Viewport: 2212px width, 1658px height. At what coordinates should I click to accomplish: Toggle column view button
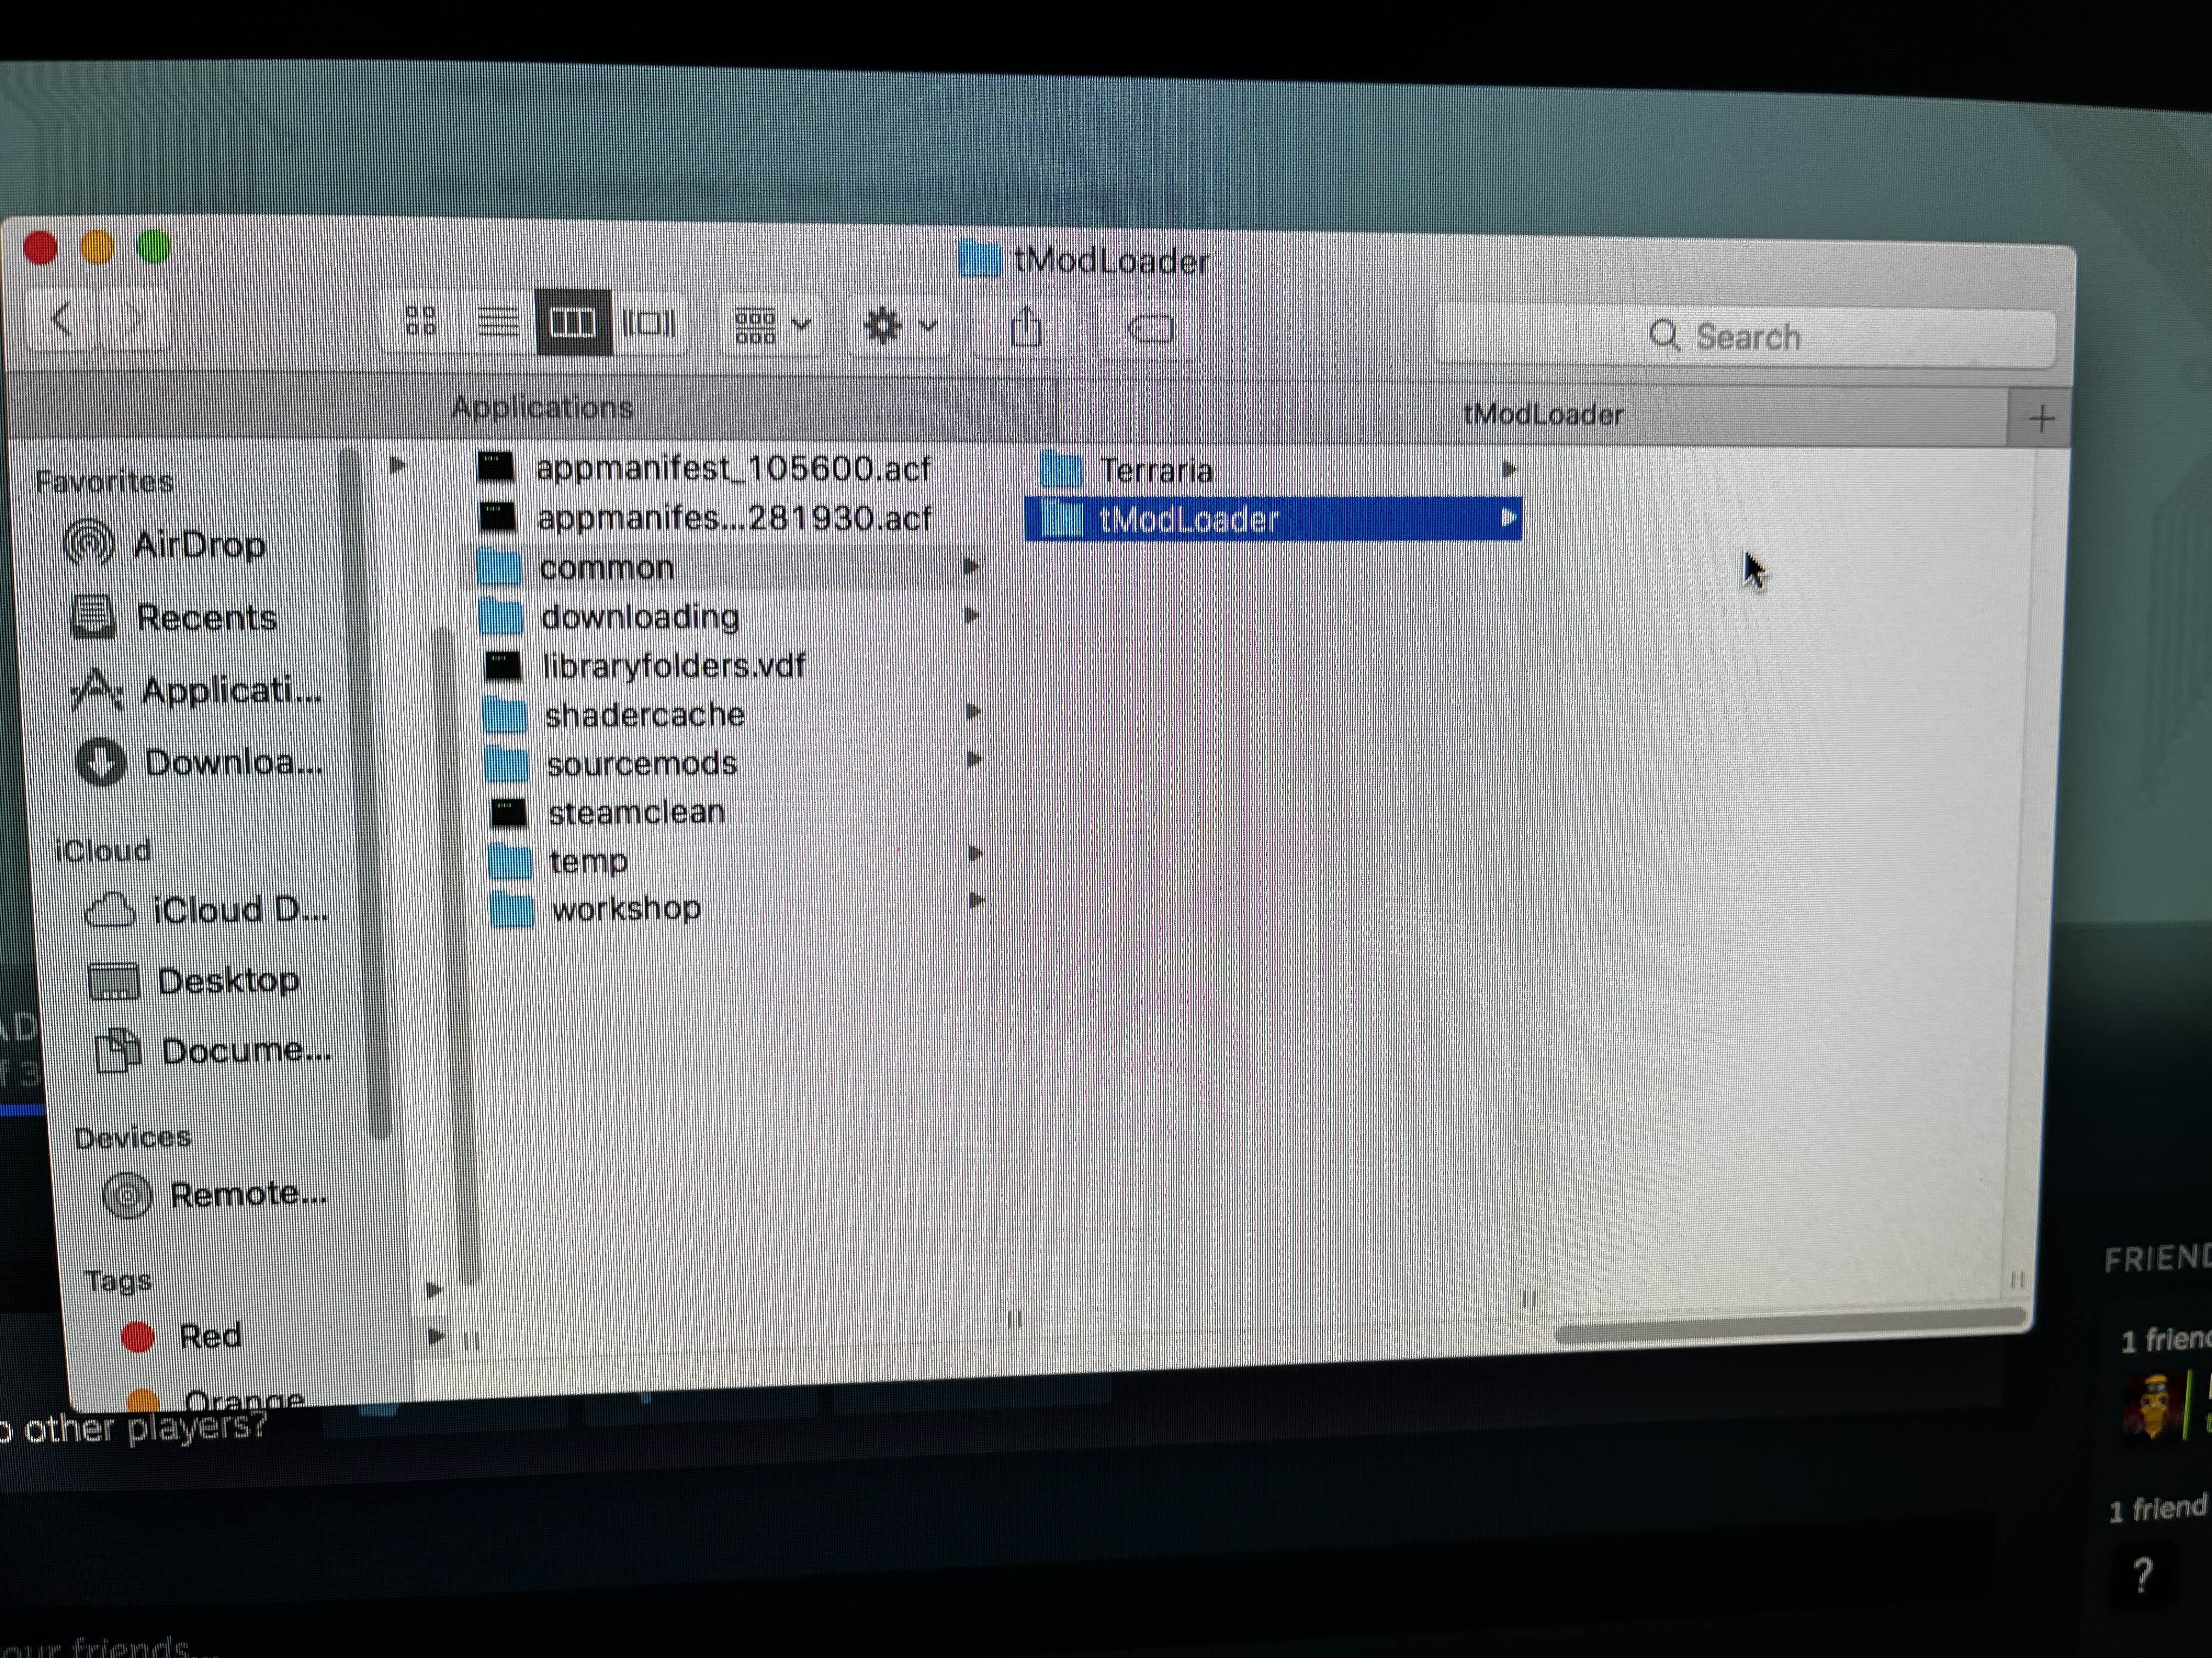[573, 322]
